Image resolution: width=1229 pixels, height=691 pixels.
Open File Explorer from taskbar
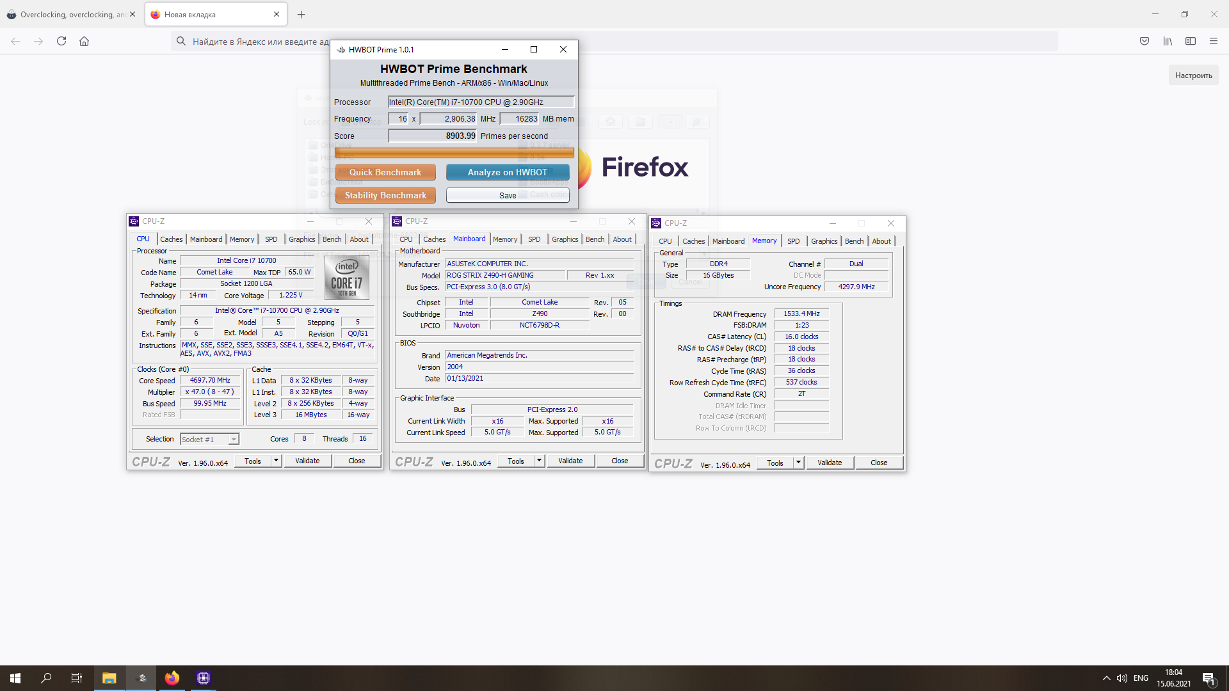pyautogui.click(x=109, y=678)
